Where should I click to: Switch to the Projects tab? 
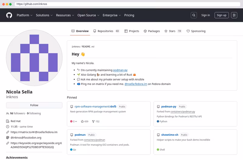[x=132, y=31]
